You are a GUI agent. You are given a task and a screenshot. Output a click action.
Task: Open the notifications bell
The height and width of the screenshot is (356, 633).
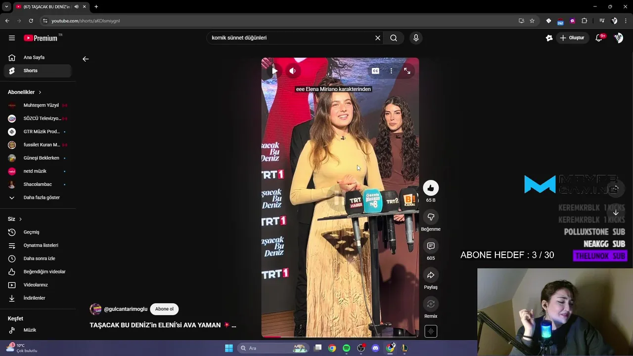click(x=599, y=38)
